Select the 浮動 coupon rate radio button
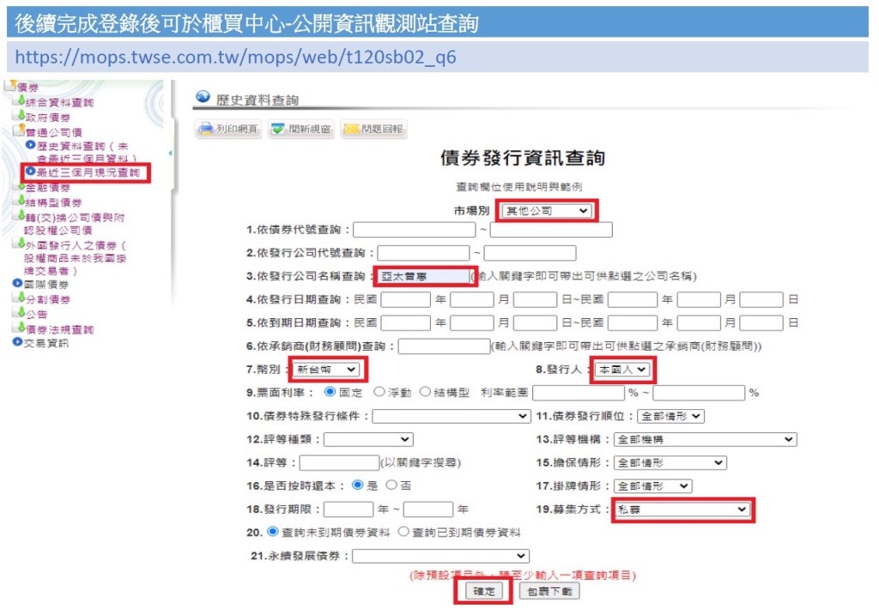This screenshot has width=879, height=608. point(379,393)
